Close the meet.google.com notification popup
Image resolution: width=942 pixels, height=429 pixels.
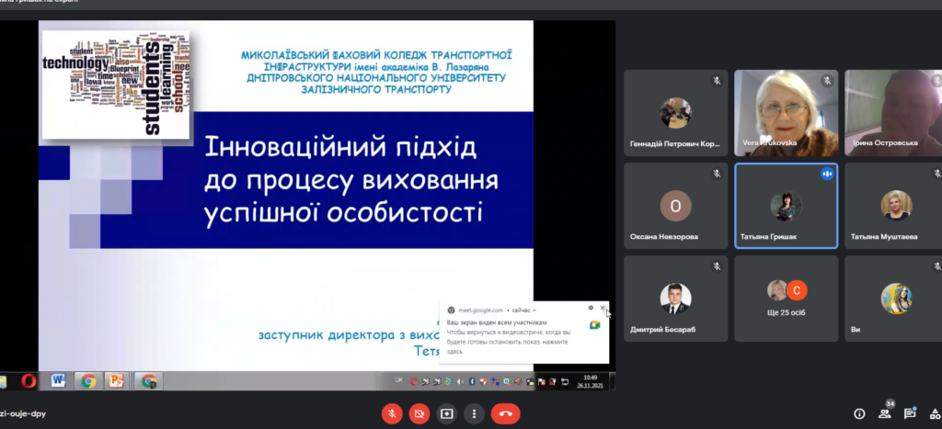pyautogui.click(x=603, y=308)
